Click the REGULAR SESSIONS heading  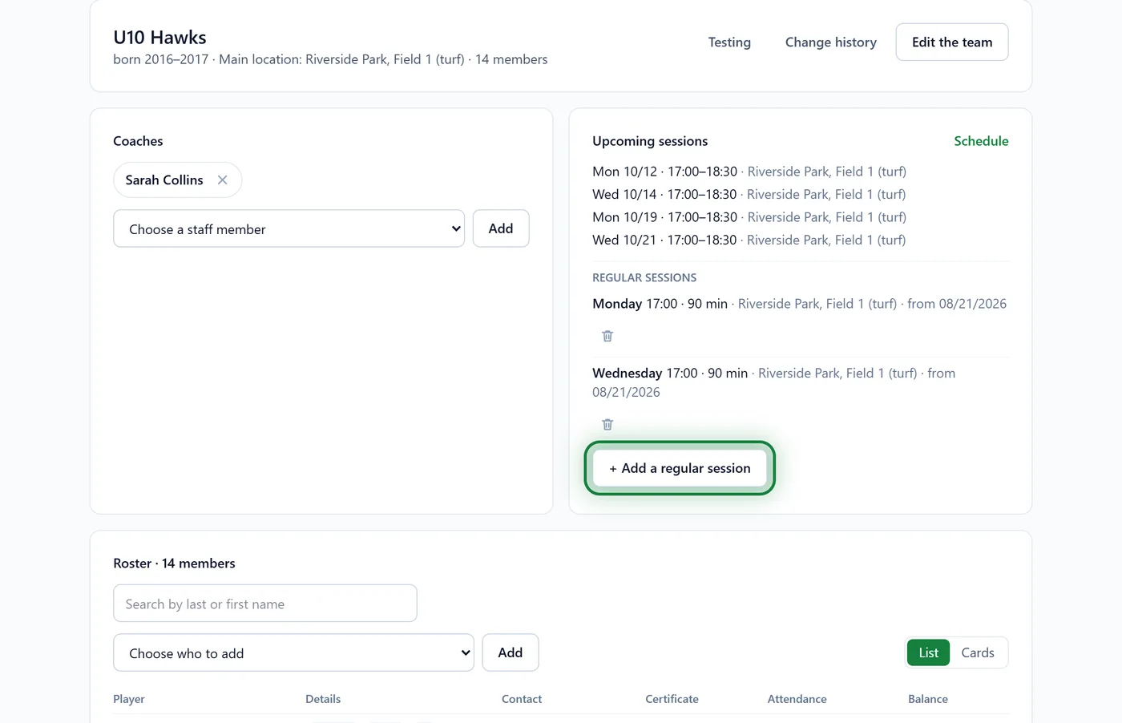(644, 277)
